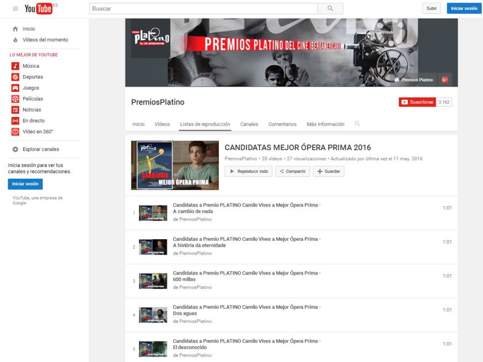483x362 pixels.
Task: Click the PremiosPlatino channel title
Action: [158, 102]
